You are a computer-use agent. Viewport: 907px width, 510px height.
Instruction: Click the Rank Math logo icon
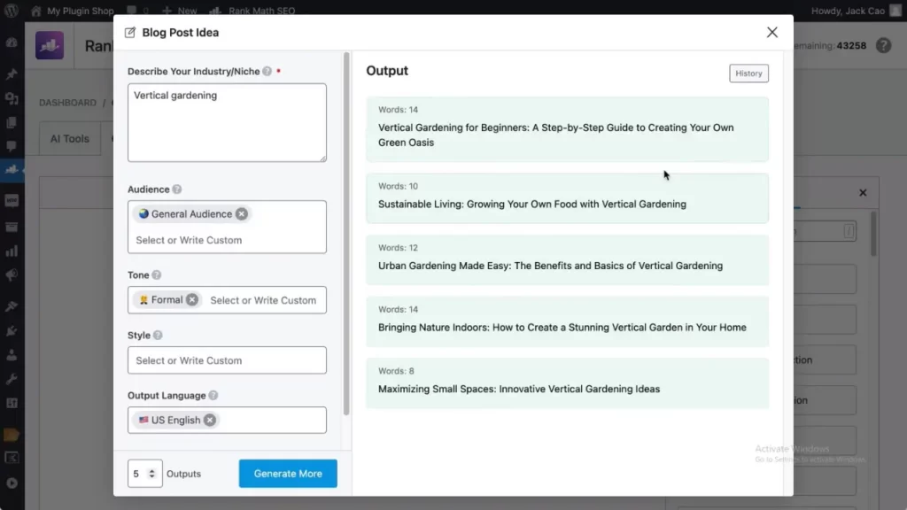50,45
